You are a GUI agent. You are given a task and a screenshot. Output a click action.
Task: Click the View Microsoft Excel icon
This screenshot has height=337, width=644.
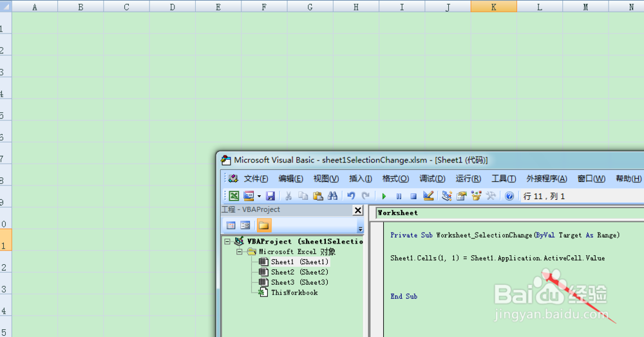coord(234,196)
